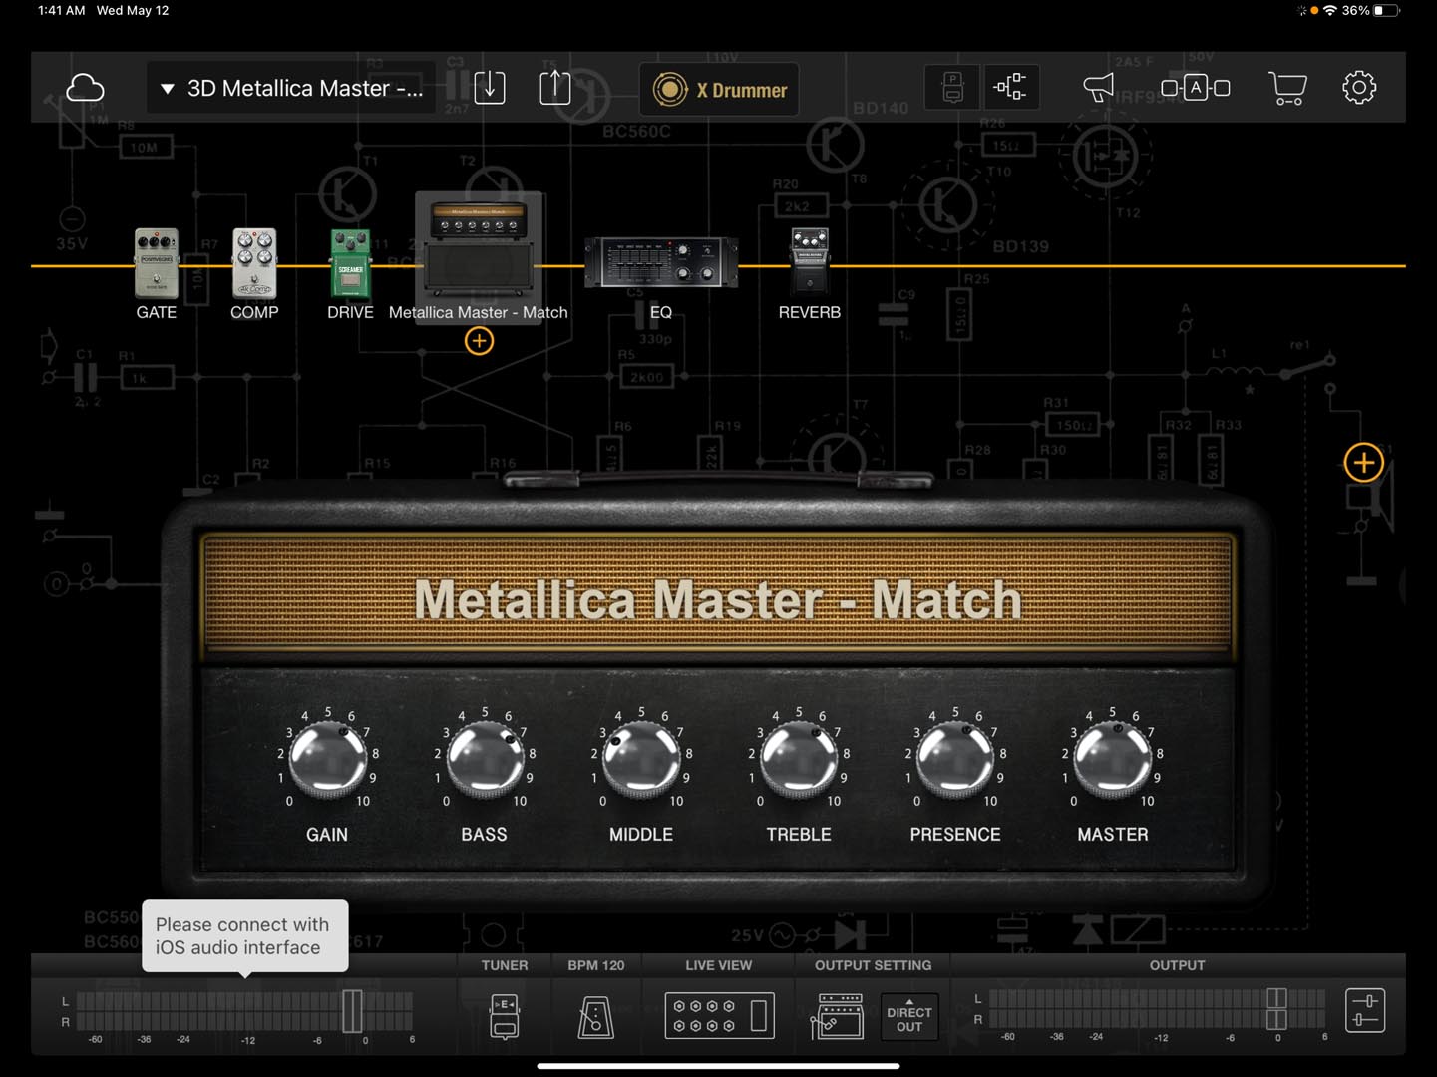Click the input level slider handle

point(352,1011)
